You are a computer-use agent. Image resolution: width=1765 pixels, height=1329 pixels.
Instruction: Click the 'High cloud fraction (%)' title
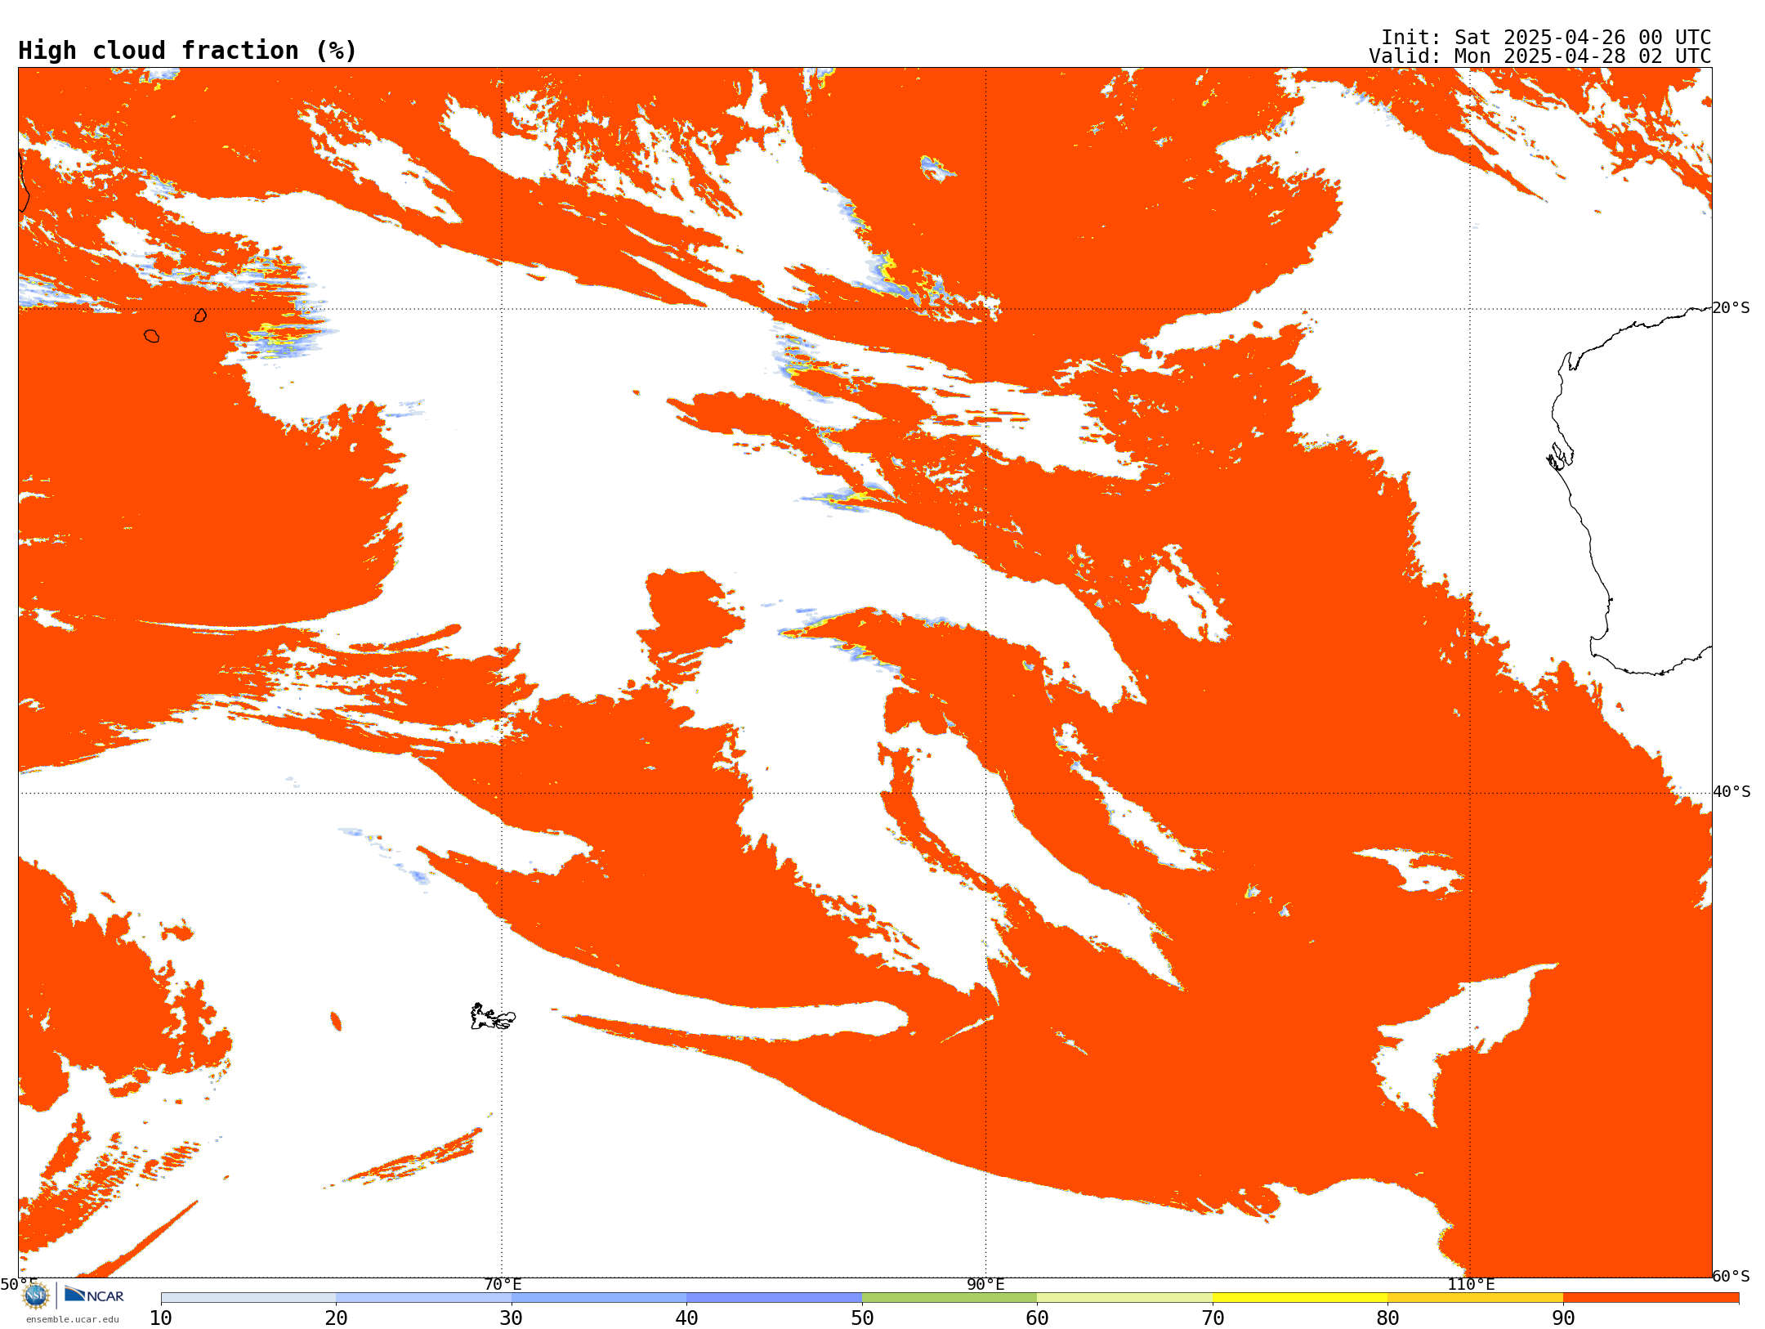pos(188,51)
